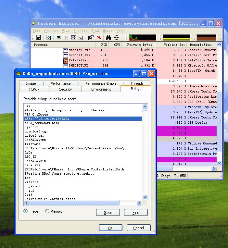
Task: Sort by the PID column header
Action: coord(103,44)
